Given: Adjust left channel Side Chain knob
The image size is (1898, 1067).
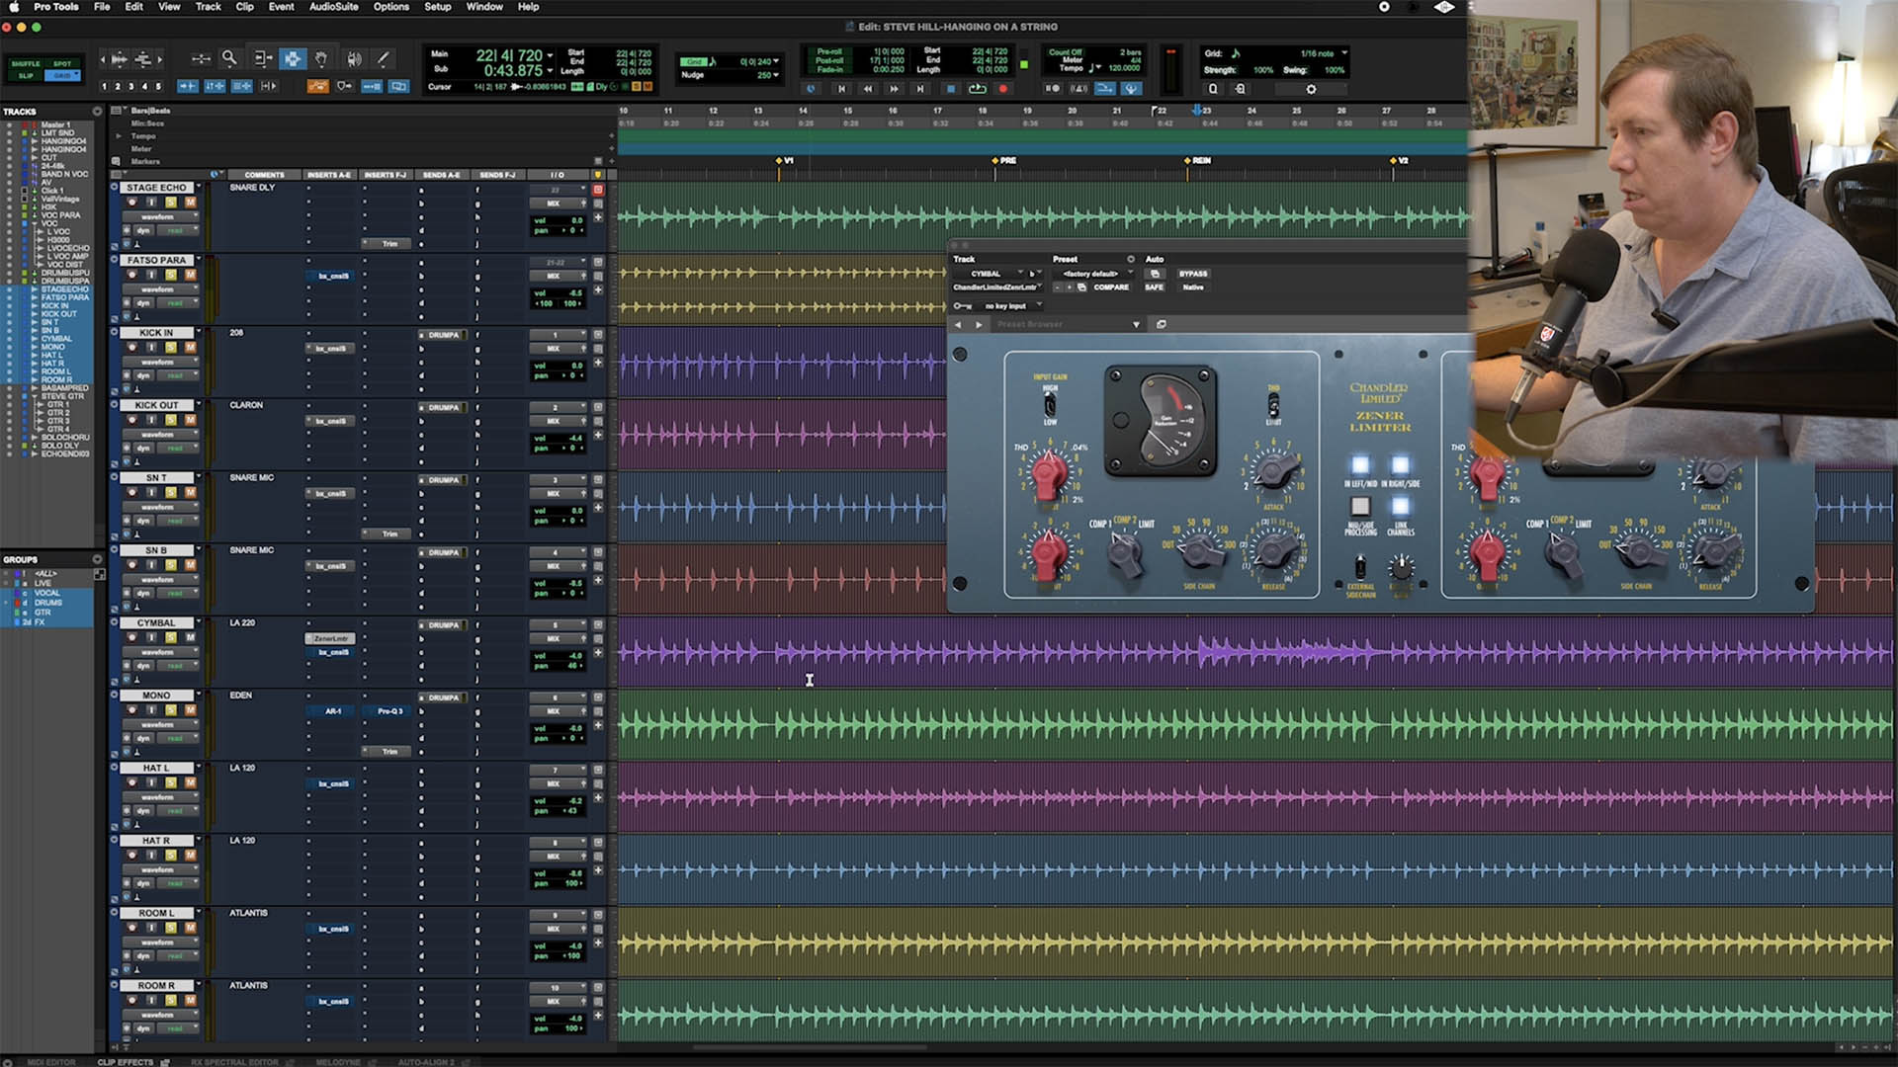Looking at the screenshot, I should (1199, 551).
